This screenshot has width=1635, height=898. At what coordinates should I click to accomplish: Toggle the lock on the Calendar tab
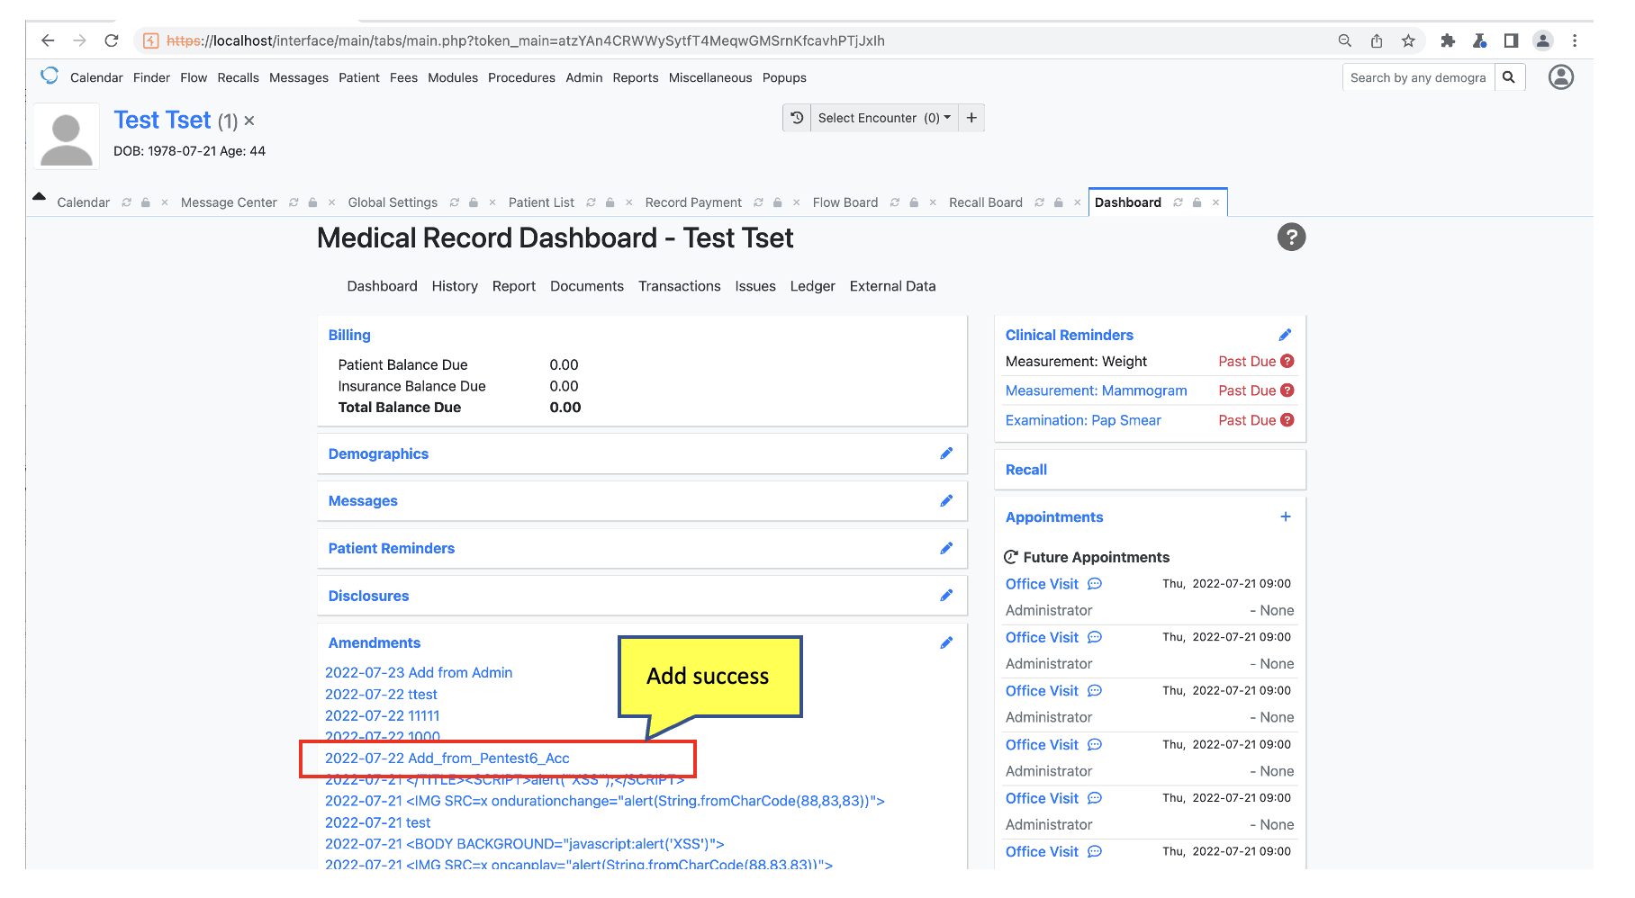pyautogui.click(x=146, y=202)
